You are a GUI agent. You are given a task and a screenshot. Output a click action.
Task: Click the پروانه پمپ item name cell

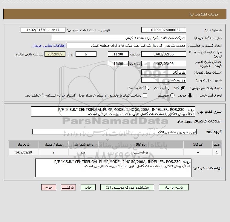pyautogui.click(x=141, y=152)
